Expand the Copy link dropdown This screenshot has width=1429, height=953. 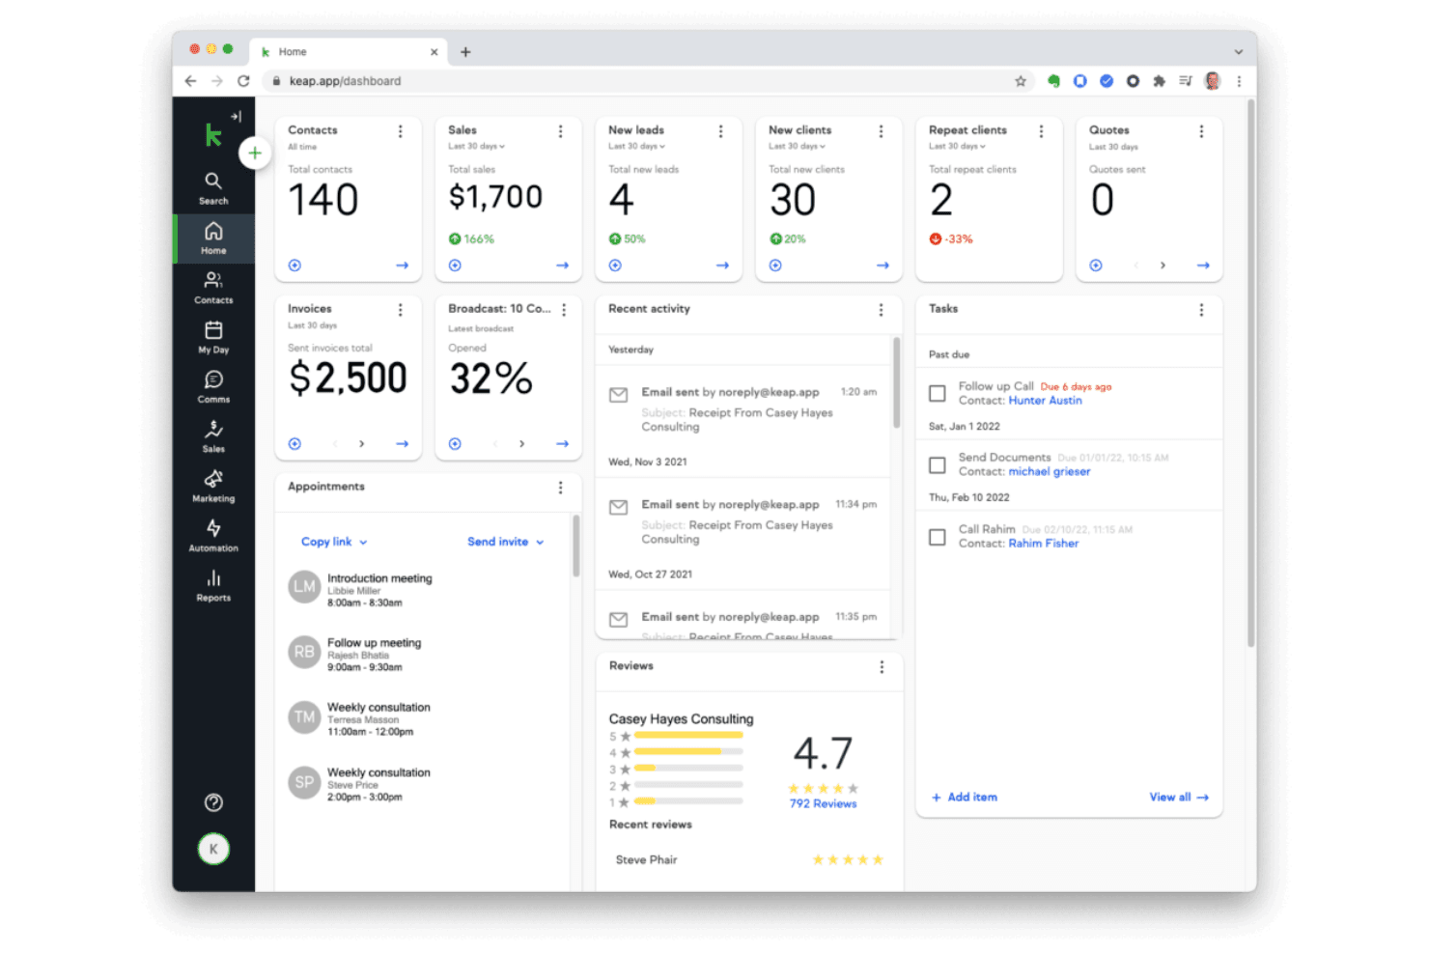334,542
